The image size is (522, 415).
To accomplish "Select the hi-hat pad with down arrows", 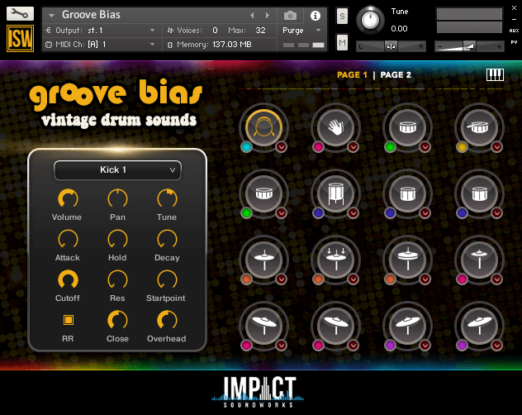I will pos(335,260).
